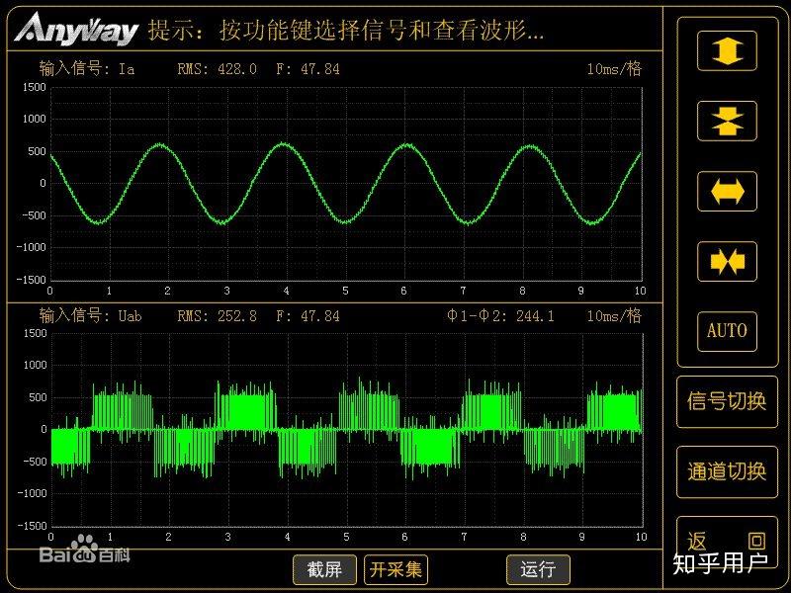Click the 10ms/格 label of Uab chart
Image resolution: width=791 pixels, height=593 pixels.
click(614, 315)
